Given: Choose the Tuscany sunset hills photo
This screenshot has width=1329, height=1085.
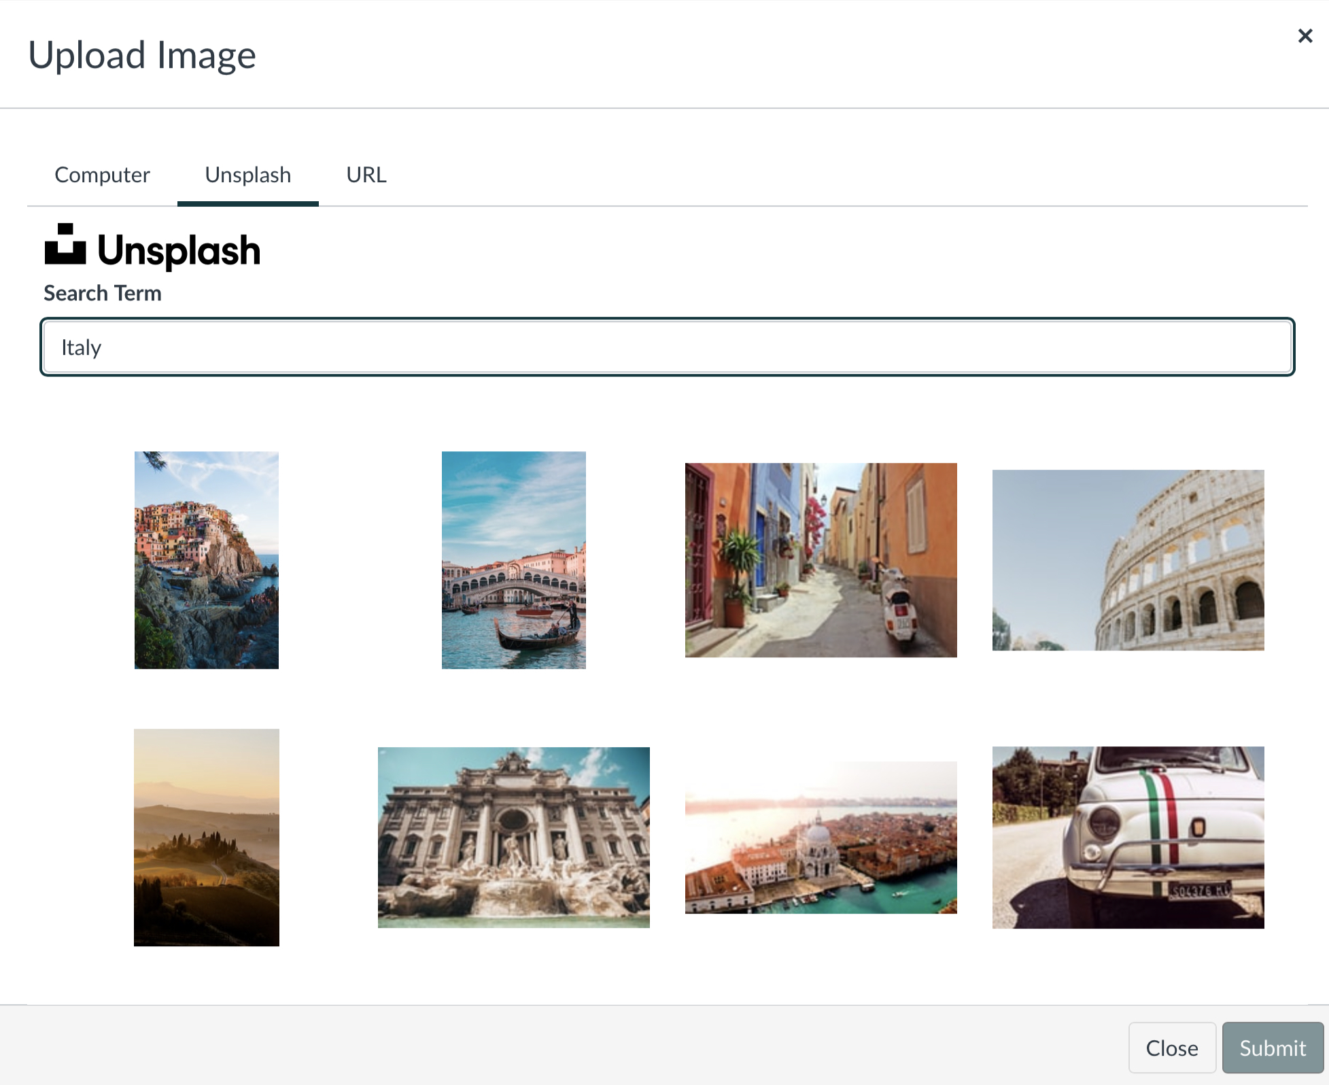Looking at the screenshot, I should tap(206, 837).
